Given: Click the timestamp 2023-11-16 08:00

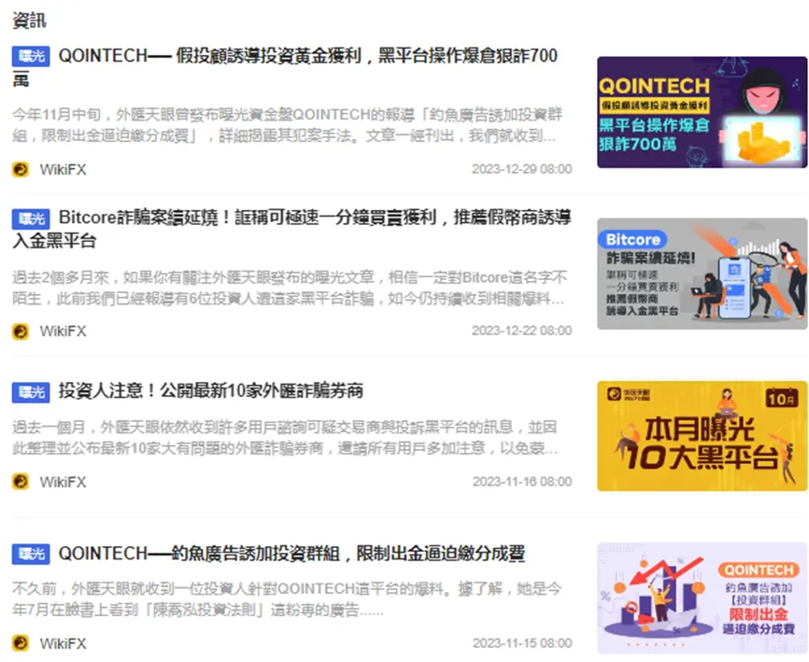Looking at the screenshot, I should [x=522, y=482].
